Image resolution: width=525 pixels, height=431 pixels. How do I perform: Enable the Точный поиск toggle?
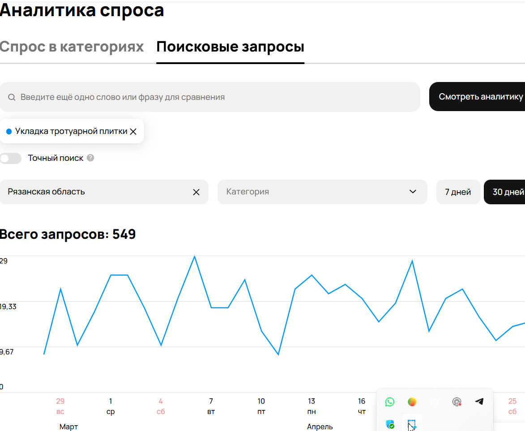pyautogui.click(x=11, y=158)
